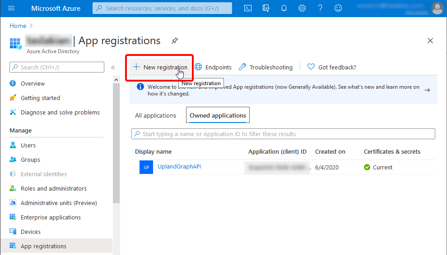The width and height of the screenshot is (447, 255).
Task: Click the banner arrow to learn more
Action: pyautogui.click(x=427, y=90)
